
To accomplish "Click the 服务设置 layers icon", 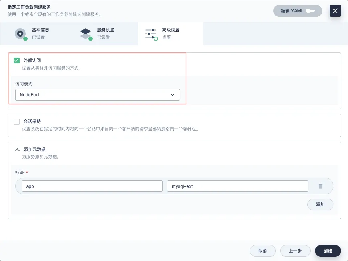I will (86, 34).
